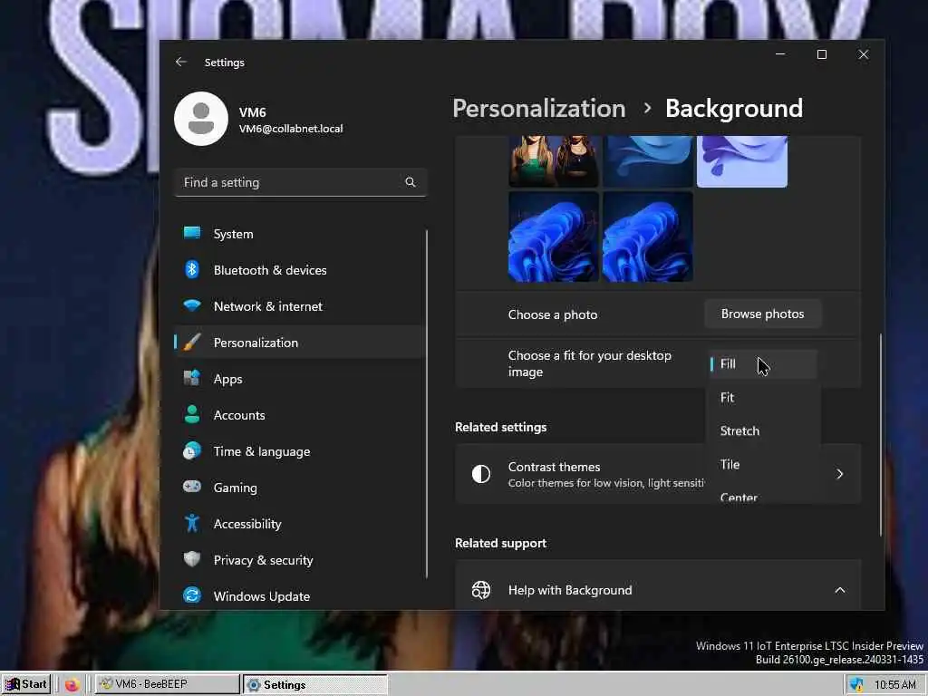
Task: Open Accounts settings page
Action: [x=300, y=415]
